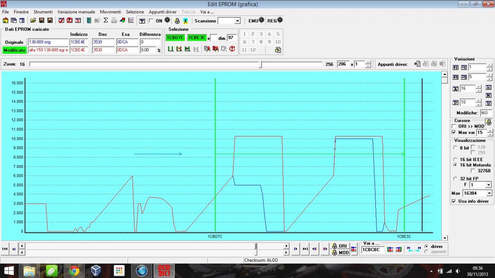Select the 16 bit IEEE option
Screen dimensions: 495x278
click(456, 159)
